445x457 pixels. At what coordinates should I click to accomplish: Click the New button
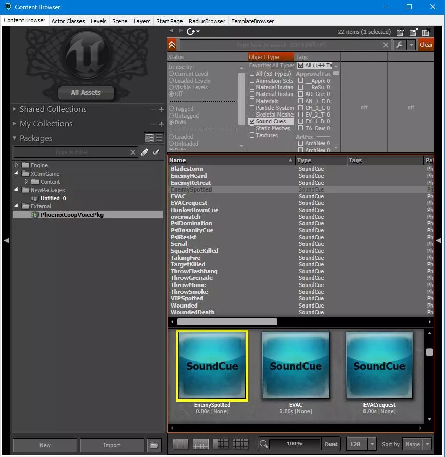click(45, 445)
